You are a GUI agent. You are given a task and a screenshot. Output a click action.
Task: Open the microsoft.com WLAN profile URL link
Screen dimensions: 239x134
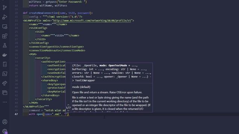[x=92, y=20]
